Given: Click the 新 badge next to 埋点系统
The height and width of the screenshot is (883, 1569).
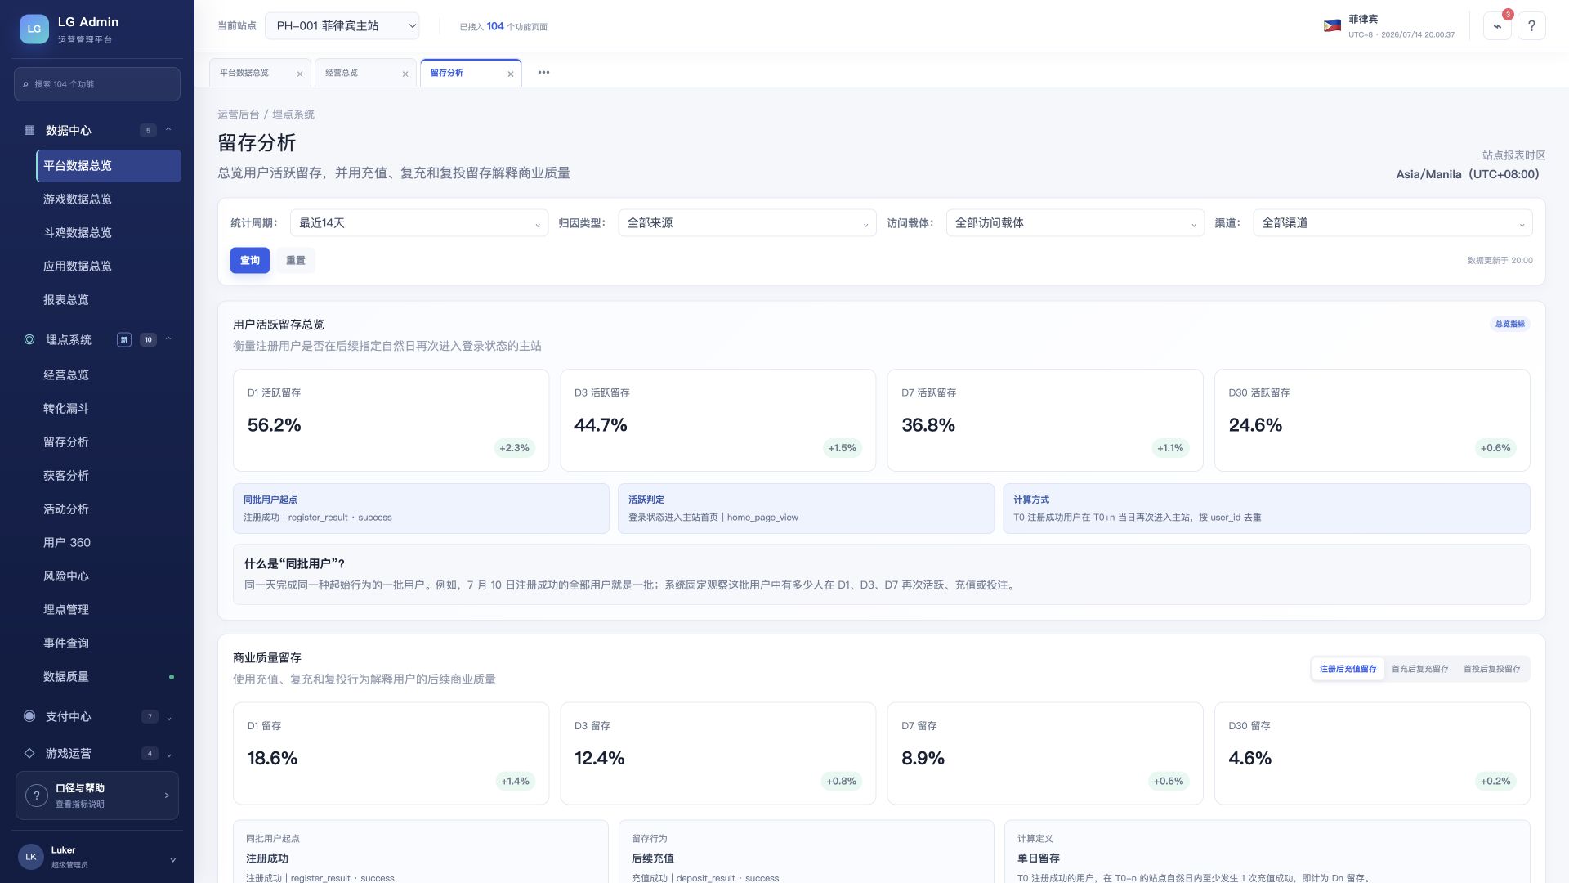Looking at the screenshot, I should [x=124, y=339].
